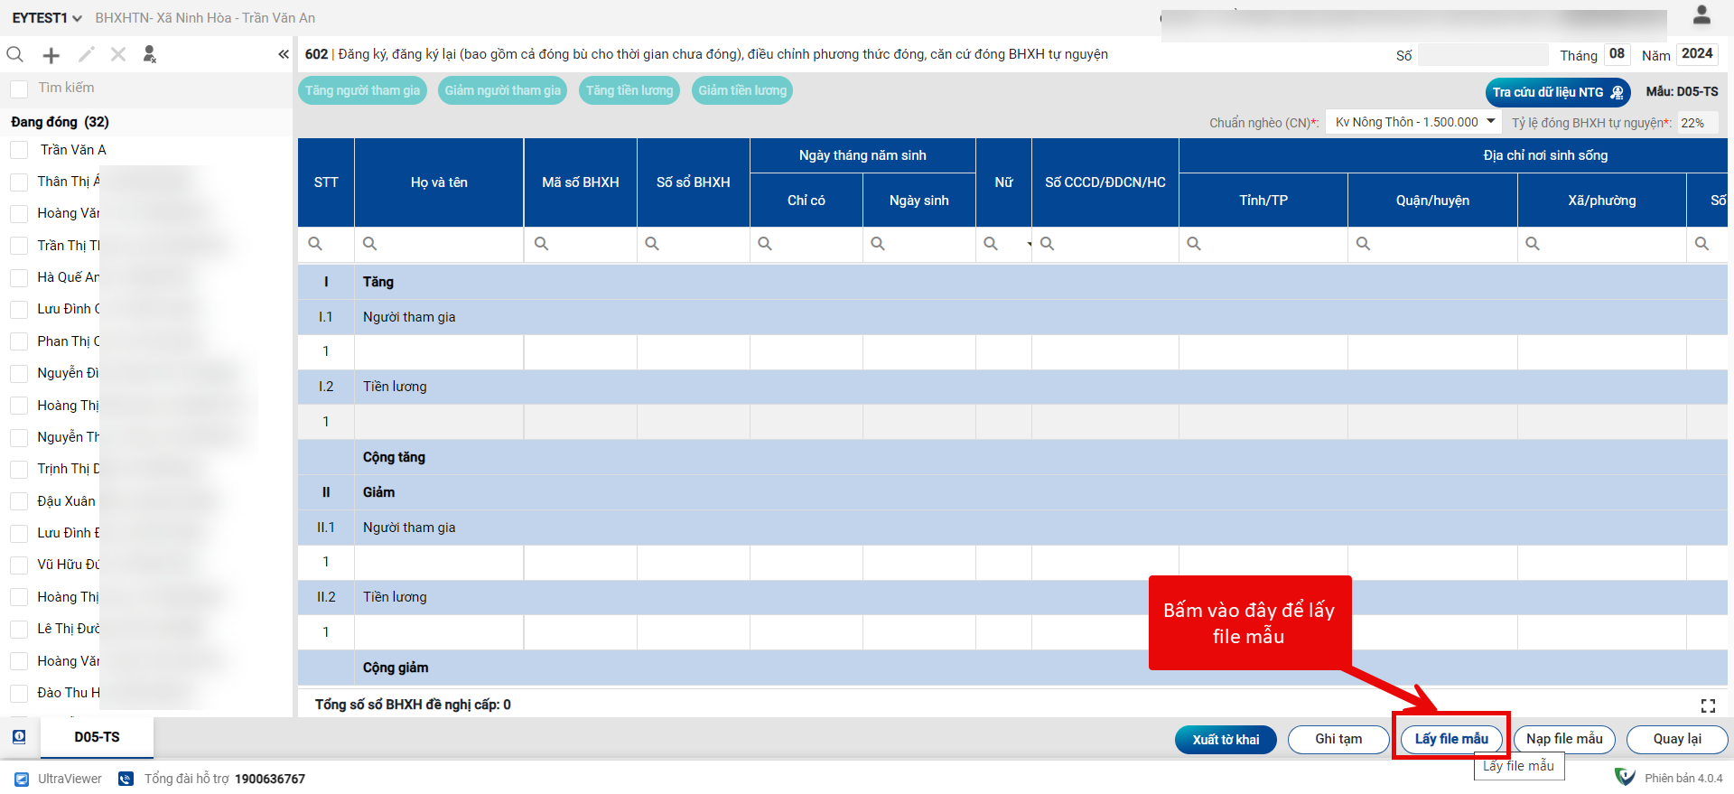Open the Nữ column filter dropdown
1734x794 pixels.
(1029, 244)
